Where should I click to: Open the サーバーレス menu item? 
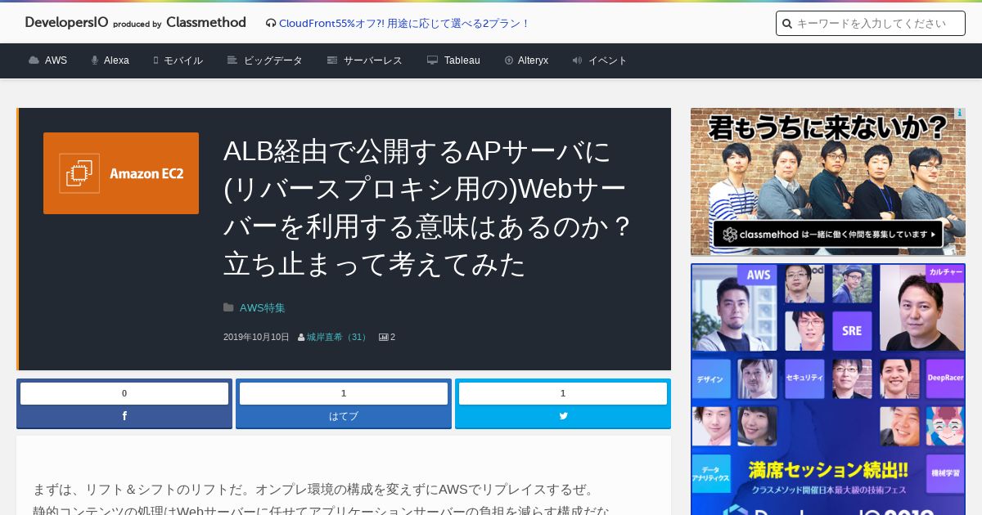pyautogui.click(x=373, y=60)
